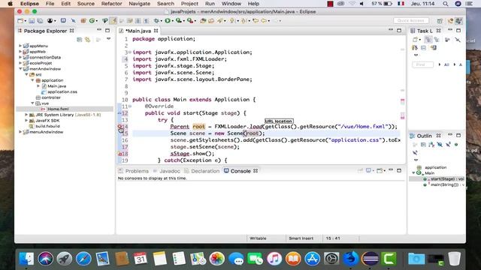The height and width of the screenshot is (270, 481).
Task: Open the Refactor menu
Action: tap(112, 4)
